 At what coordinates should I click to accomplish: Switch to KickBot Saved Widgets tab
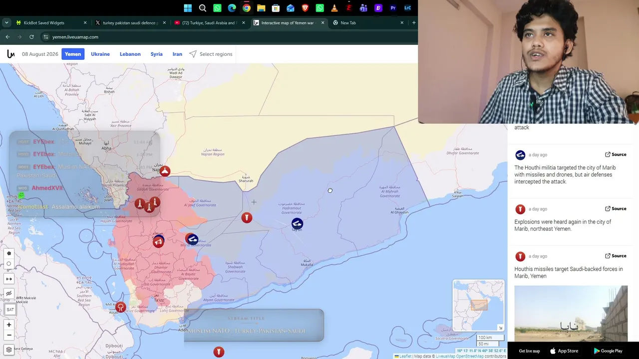51,23
